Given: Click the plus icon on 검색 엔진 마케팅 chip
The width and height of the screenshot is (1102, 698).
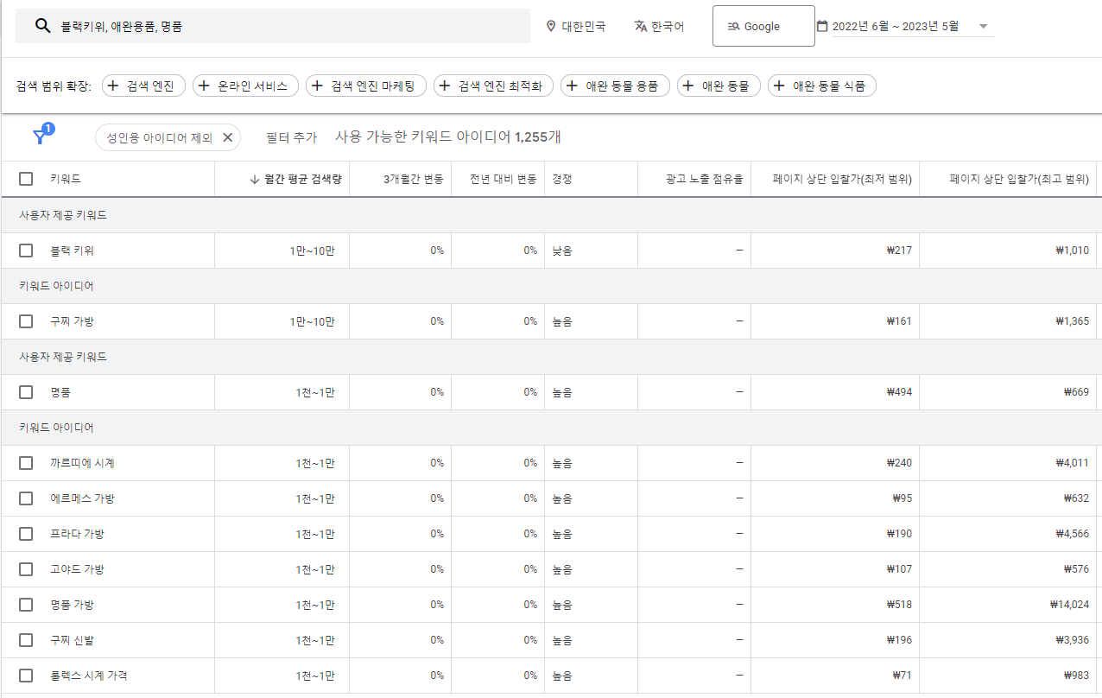Looking at the screenshot, I should pos(318,86).
